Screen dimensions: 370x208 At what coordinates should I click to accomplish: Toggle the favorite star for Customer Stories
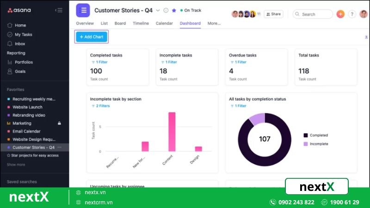(174, 10)
